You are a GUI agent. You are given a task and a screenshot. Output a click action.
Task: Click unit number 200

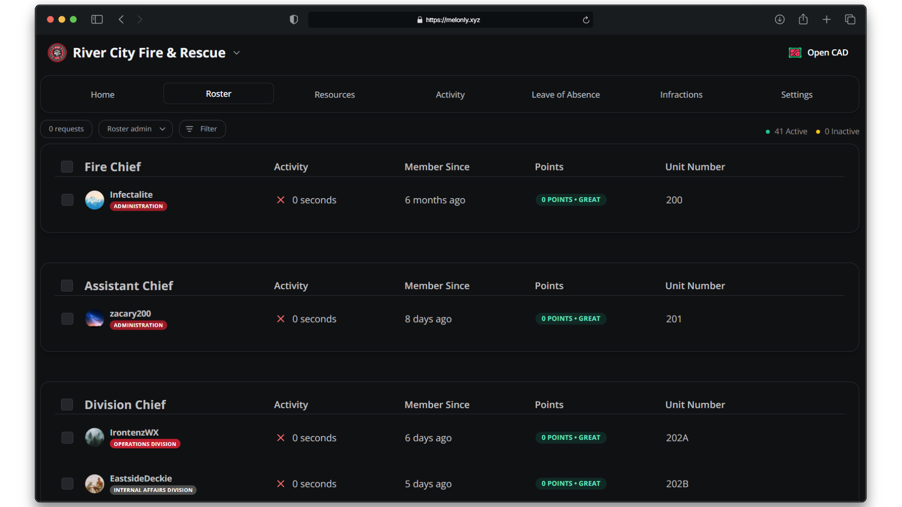coord(674,200)
